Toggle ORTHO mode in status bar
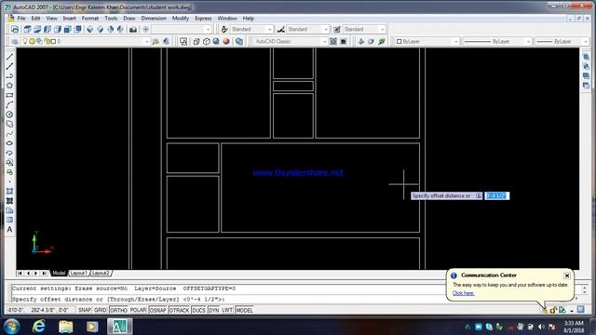The height and width of the screenshot is (335, 596). click(x=118, y=310)
